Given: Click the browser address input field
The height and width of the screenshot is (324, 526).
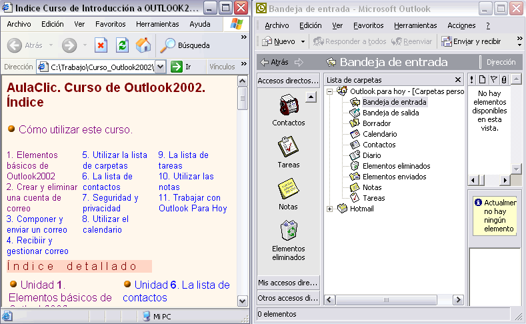Looking at the screenshot, I should (x=101, y=67).
